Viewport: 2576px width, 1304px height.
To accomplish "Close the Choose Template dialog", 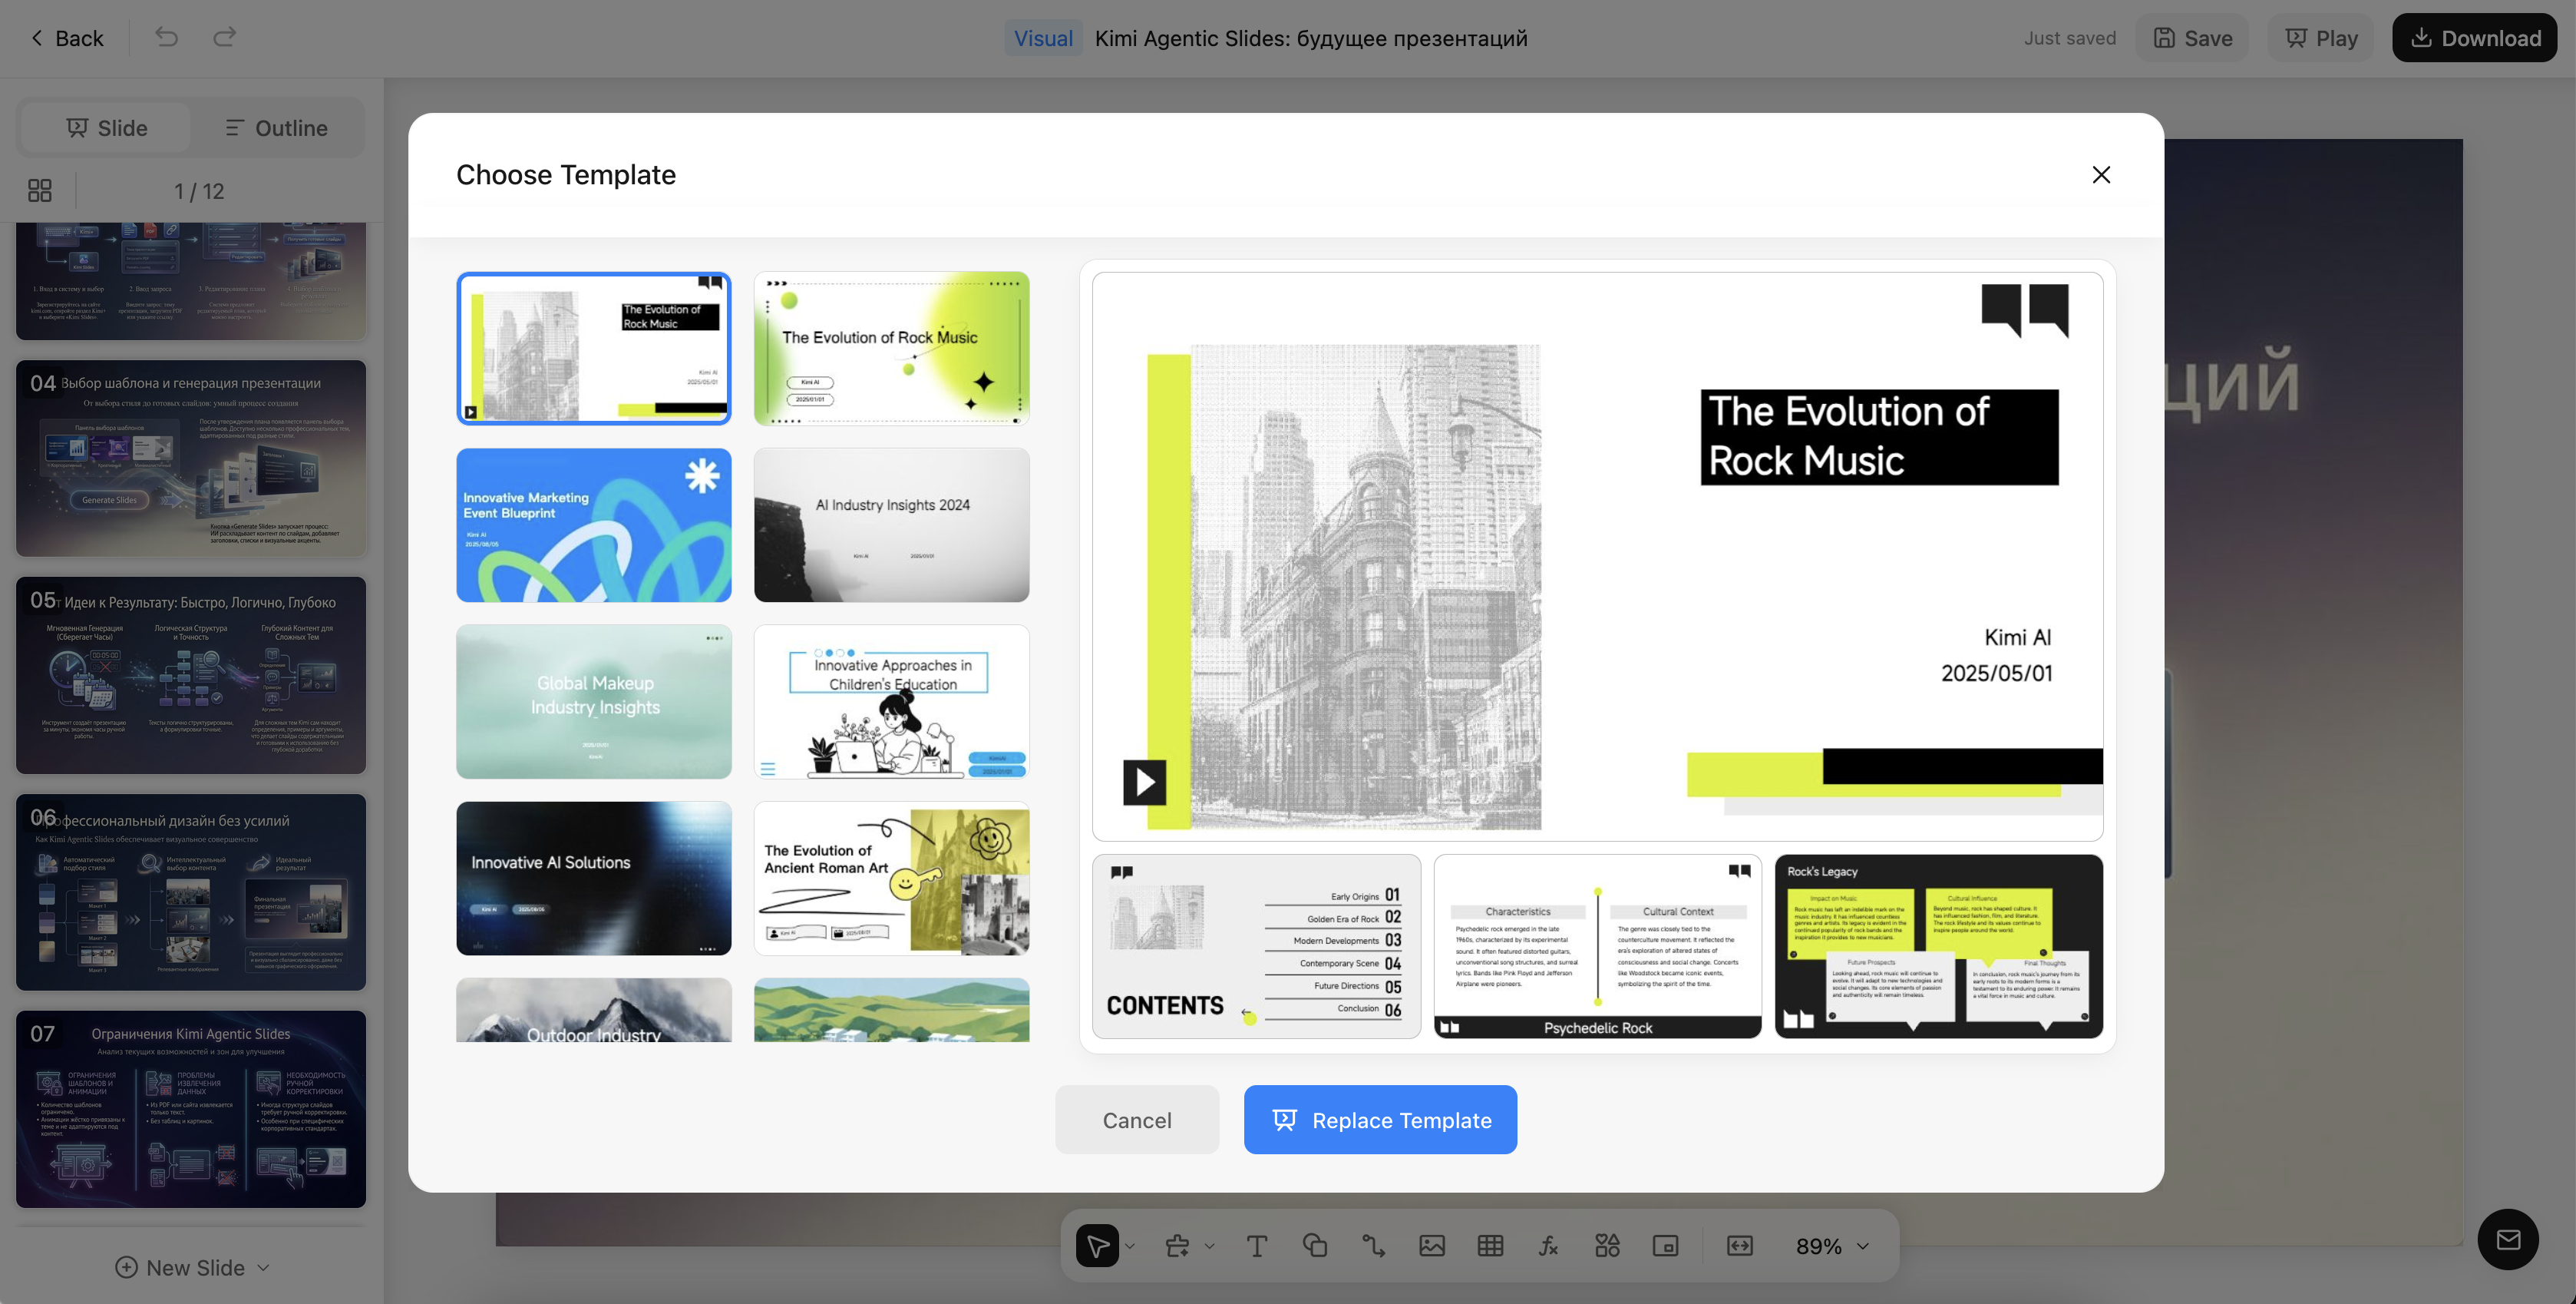I will click(x=2101, y=174).
